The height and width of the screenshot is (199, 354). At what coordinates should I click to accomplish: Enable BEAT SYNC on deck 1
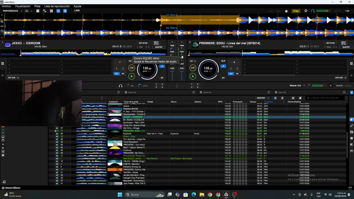point(156,43)
